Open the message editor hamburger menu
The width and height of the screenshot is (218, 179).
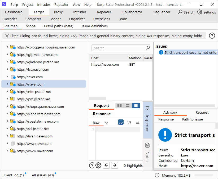pos(137,122)
